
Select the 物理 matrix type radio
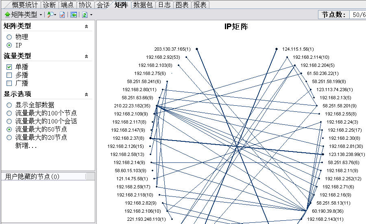click(x=9, y=37)
